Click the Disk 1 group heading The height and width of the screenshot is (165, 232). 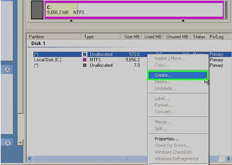(x=38, y=43)
